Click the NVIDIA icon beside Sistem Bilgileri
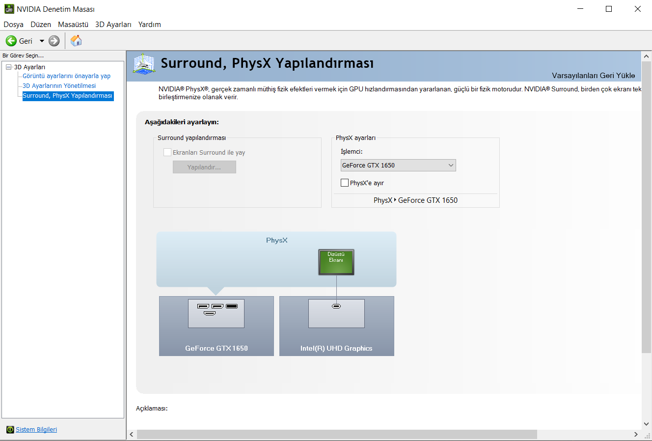 click(x=10, y=430)
